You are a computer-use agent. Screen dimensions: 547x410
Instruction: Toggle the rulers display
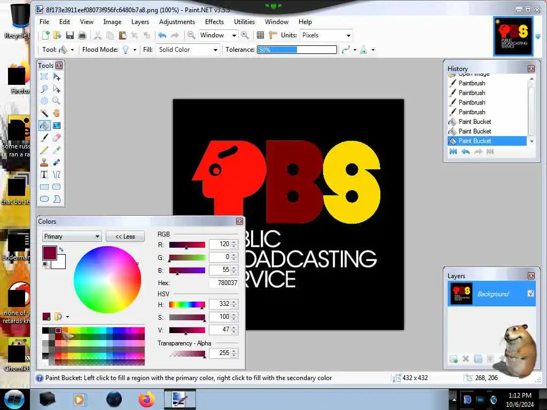[273, 35]
